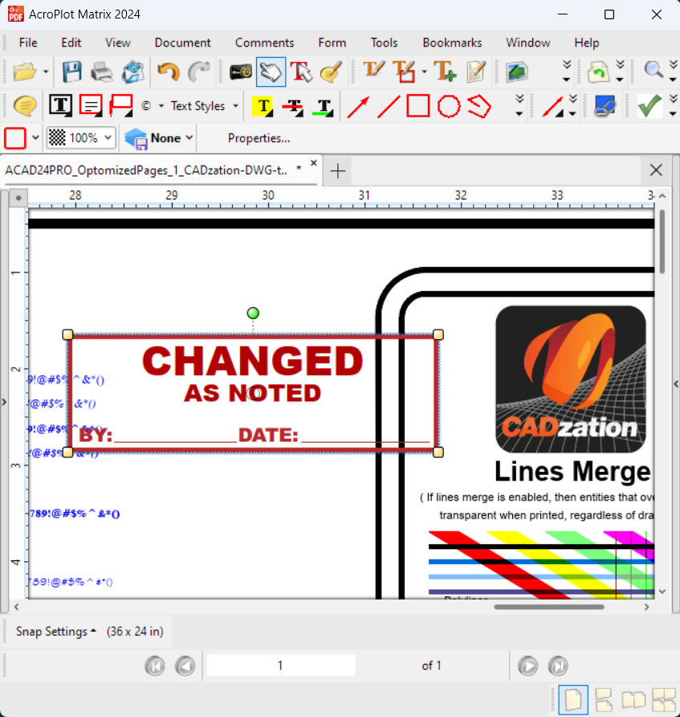Select the yellow Highlight text tool
The height and width of the screenshot is (717, 680).
pyautogui.click(x=263, y=106)
